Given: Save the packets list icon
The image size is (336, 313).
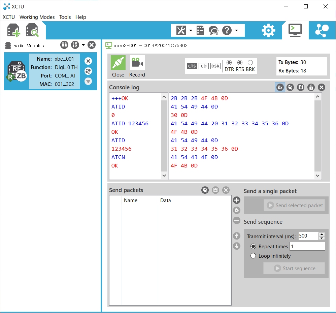Looking at the screenshot, I should click(215, 190).
